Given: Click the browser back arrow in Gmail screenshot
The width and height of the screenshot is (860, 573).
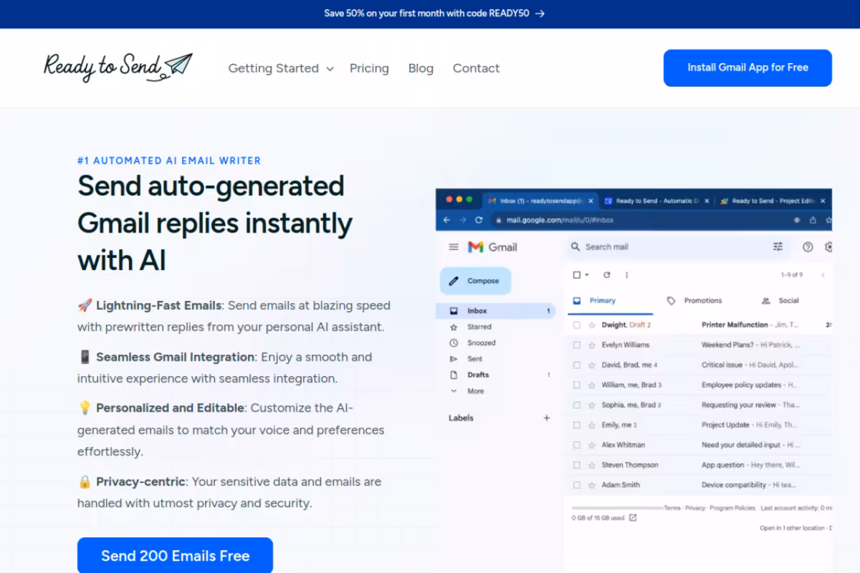Looking at the screenshot, I should click(446, 220).
